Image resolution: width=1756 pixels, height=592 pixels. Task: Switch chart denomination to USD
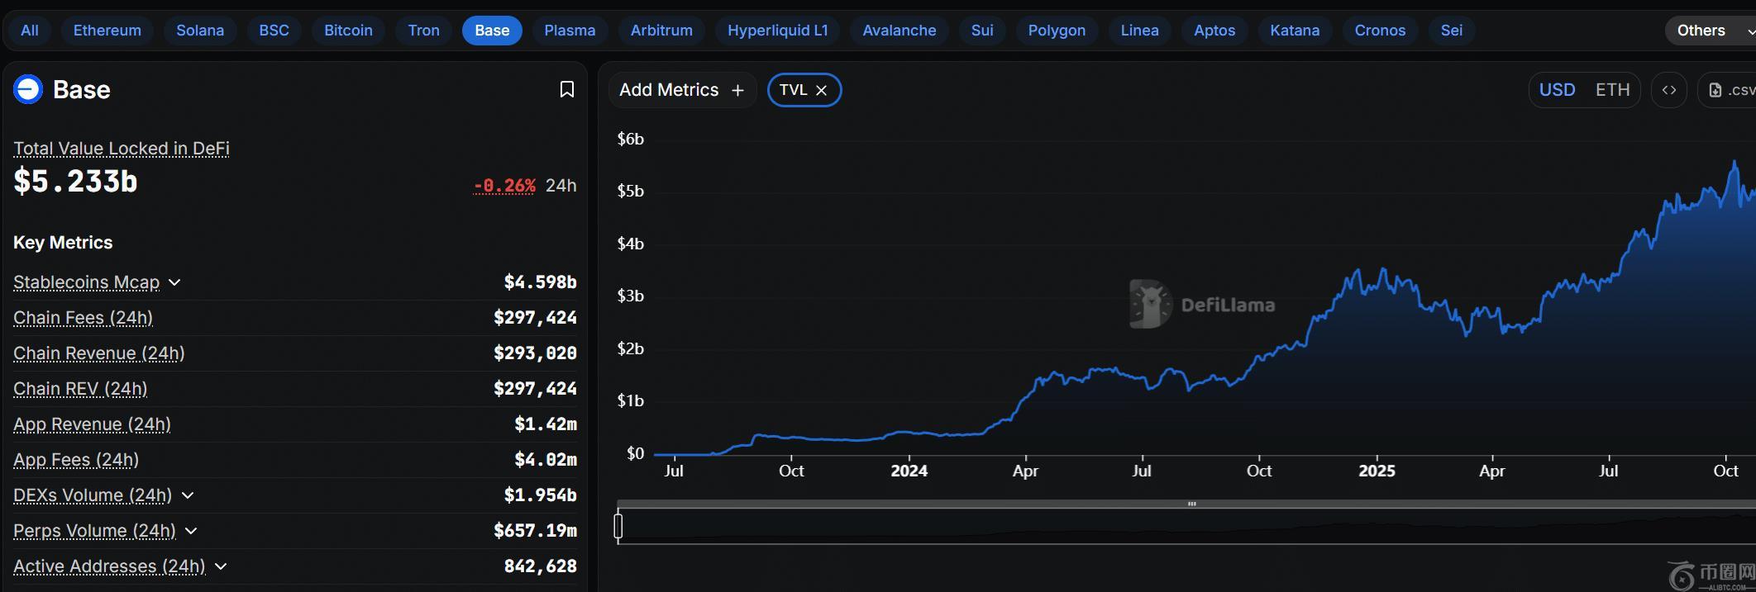click(x=1557, y=90)
